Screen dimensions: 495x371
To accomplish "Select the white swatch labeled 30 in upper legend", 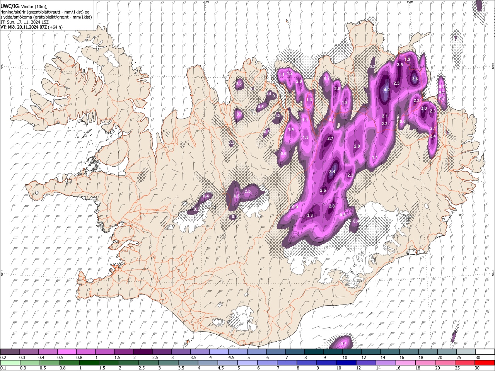I will pyautogui.click(x=485, y=352).
